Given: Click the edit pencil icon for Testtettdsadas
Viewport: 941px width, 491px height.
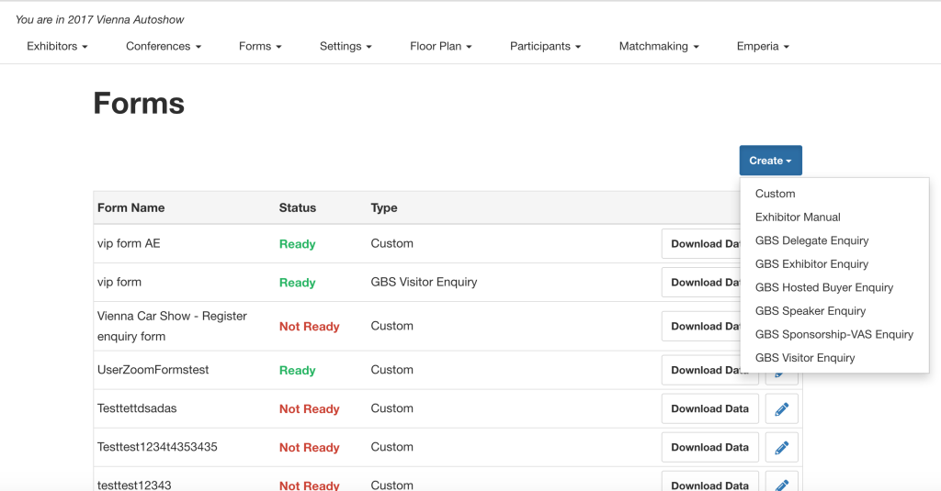Looking at the screenshot, I should click(781, 409).
